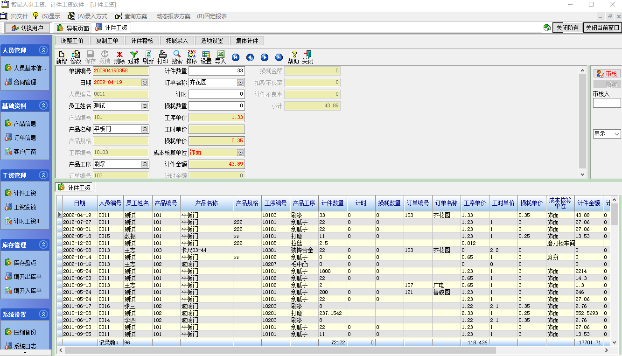Screen dimensions: 622x356
Task: Click the 排序 (Sort) toolbar icon
Action: [x=191, y=57]
